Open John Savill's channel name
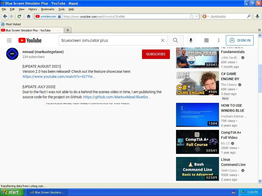This screenshot has width=262, height=196. click(230, 58)
